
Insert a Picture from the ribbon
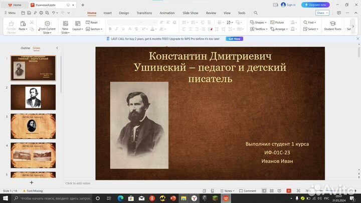277,23
